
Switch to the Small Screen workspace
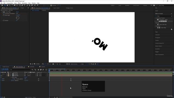(136, 5)
